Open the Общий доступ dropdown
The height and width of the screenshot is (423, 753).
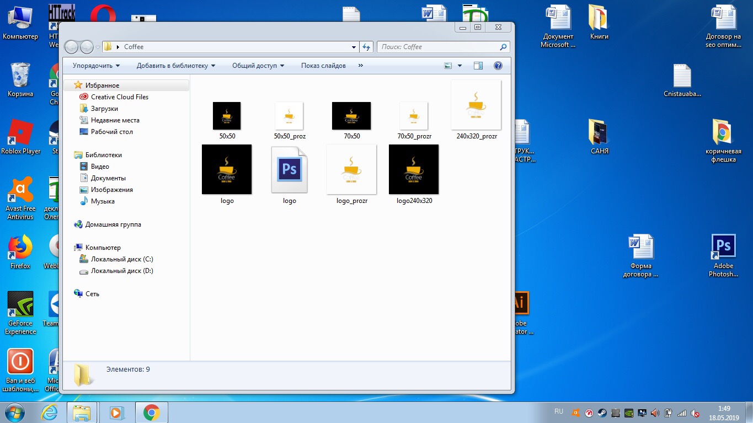tap(258, 66)
